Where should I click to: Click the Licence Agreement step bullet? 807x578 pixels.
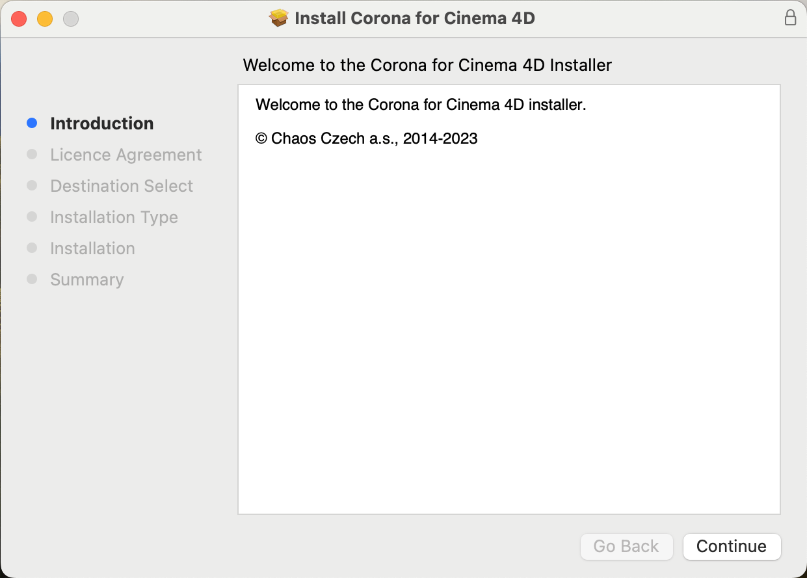(32, 154)
